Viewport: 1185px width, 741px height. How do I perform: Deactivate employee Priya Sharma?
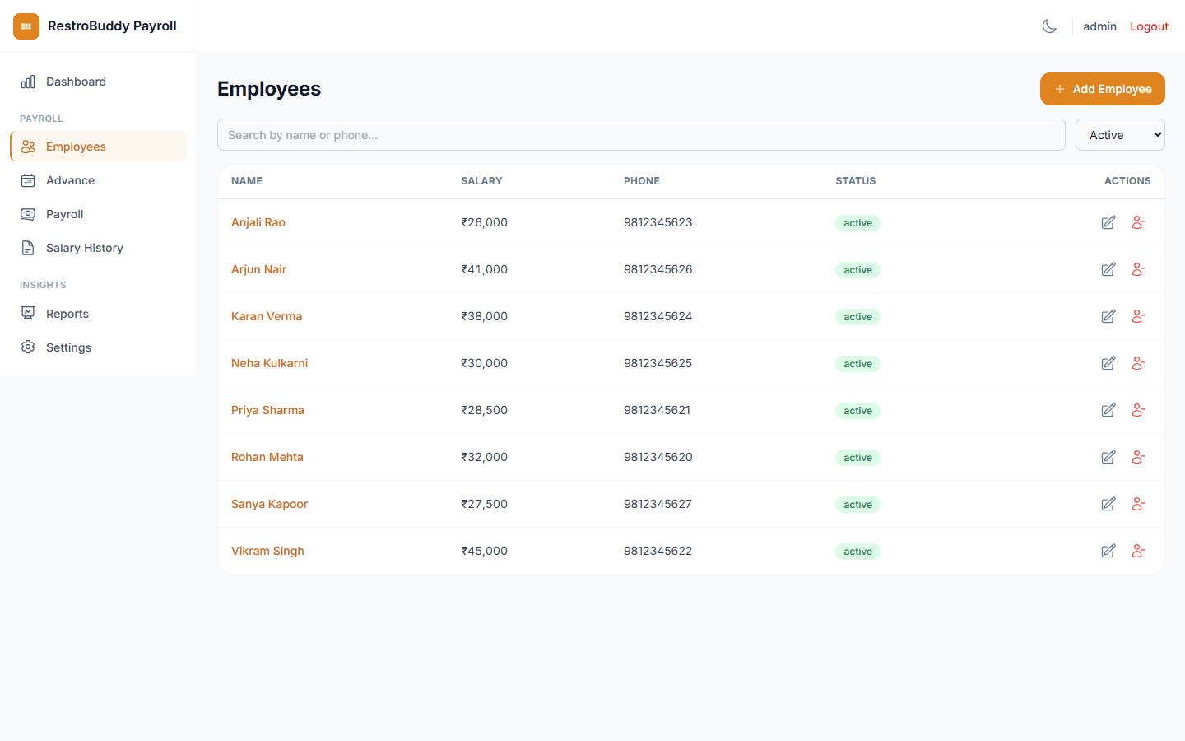(x=1138, y=410)
